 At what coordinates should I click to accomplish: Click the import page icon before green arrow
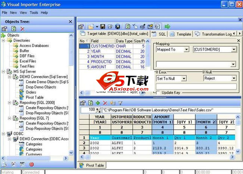tap(157, 27)
